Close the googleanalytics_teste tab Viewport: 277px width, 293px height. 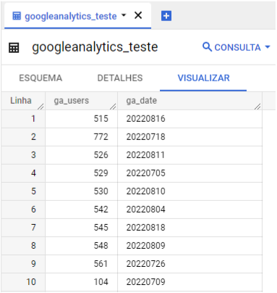138,15
